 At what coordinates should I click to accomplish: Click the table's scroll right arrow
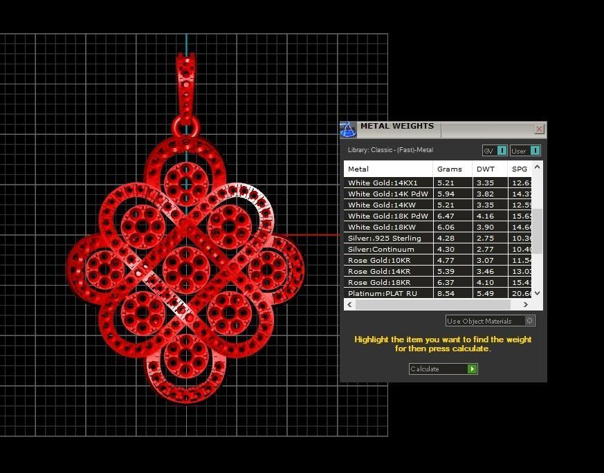point(525,304)
